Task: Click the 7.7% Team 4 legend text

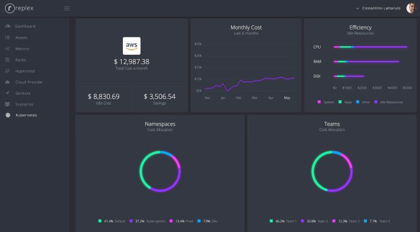Action: (x=380, y=221)
